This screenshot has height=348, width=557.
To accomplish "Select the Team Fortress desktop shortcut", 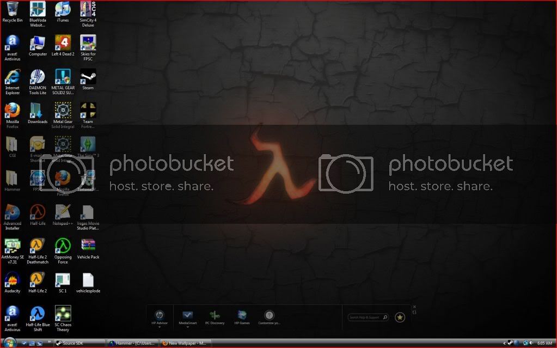I will 88,115.
